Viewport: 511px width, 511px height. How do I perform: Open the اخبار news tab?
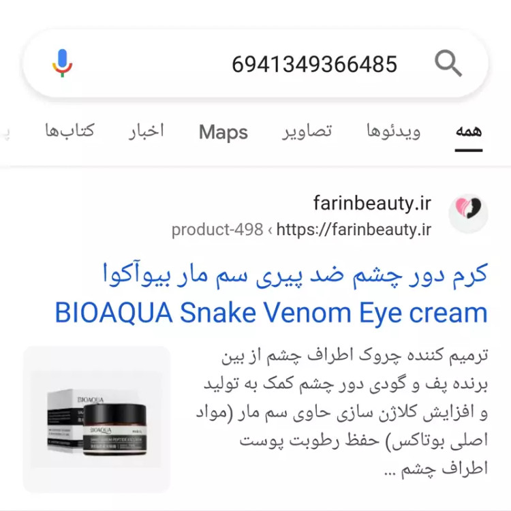point(146,131)
